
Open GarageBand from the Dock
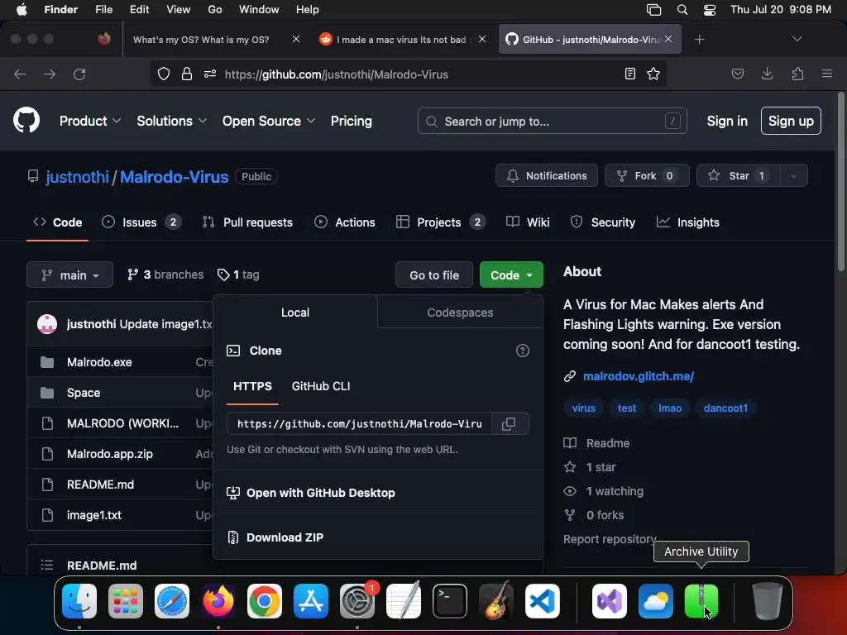496,601
